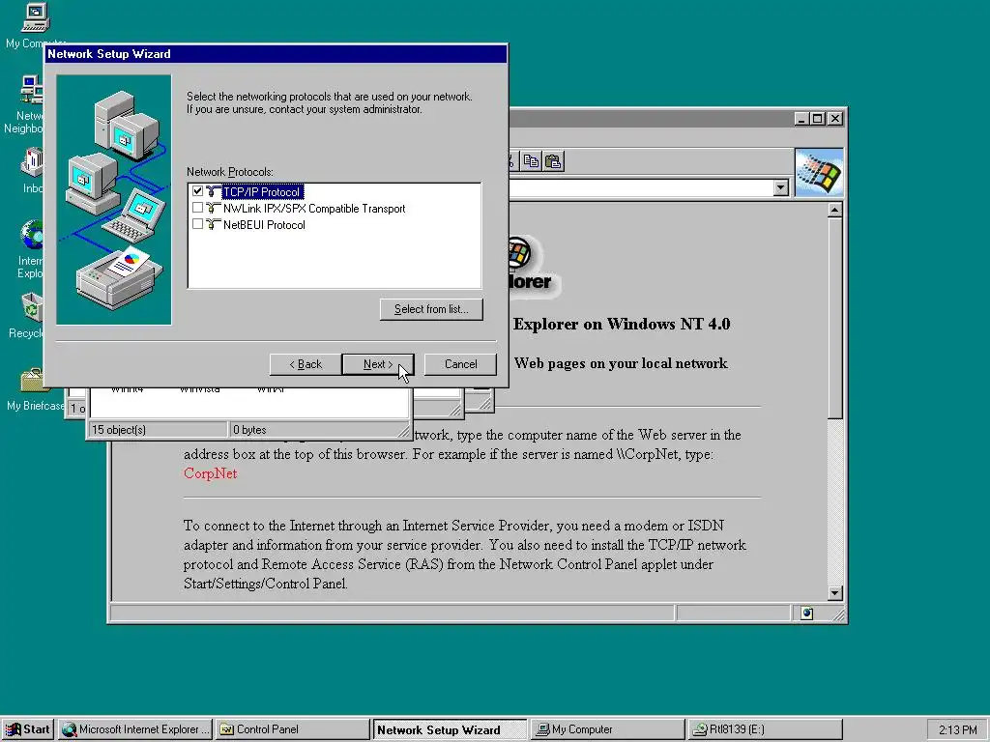Maximize the Internet Explorer window

coord(817,118)
